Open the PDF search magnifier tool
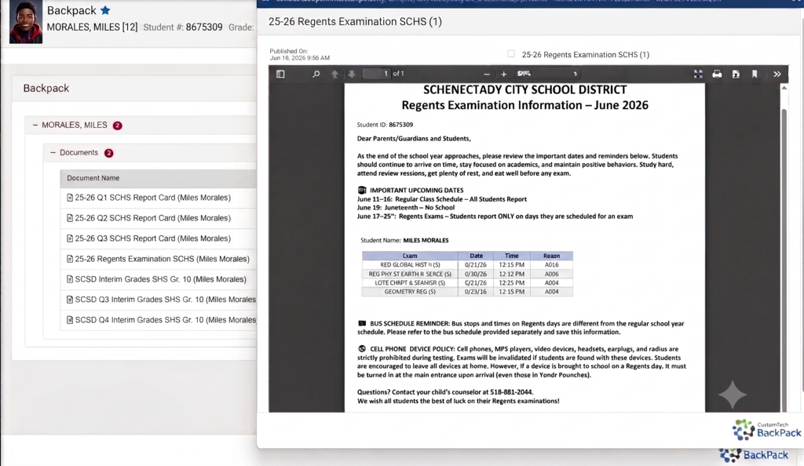The width and height of the screenshot is (804, 466). tap(316, 74)
